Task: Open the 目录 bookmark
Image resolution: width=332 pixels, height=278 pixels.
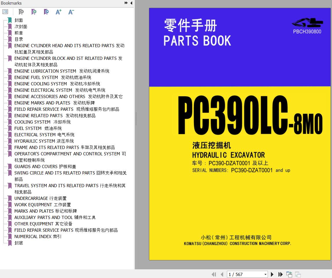Action: click(19, 39)
